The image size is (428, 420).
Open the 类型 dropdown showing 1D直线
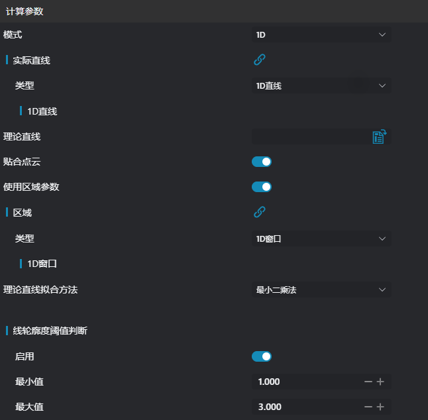pos(321,85)
